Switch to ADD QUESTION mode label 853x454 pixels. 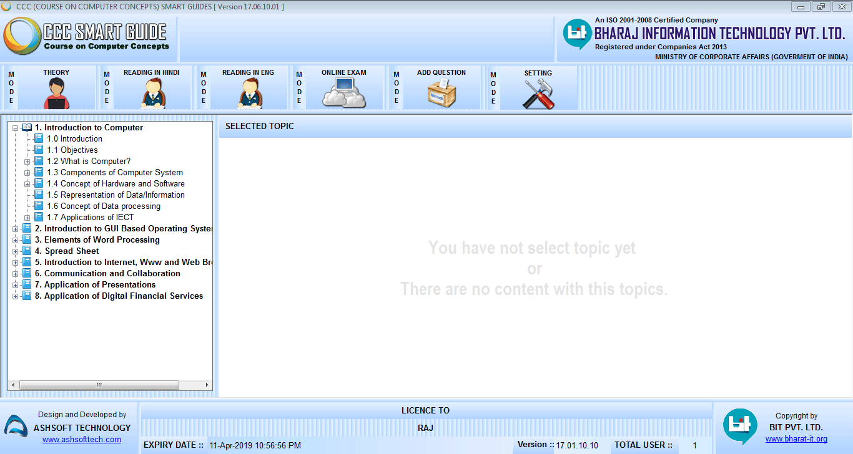(x=441, y=72)
